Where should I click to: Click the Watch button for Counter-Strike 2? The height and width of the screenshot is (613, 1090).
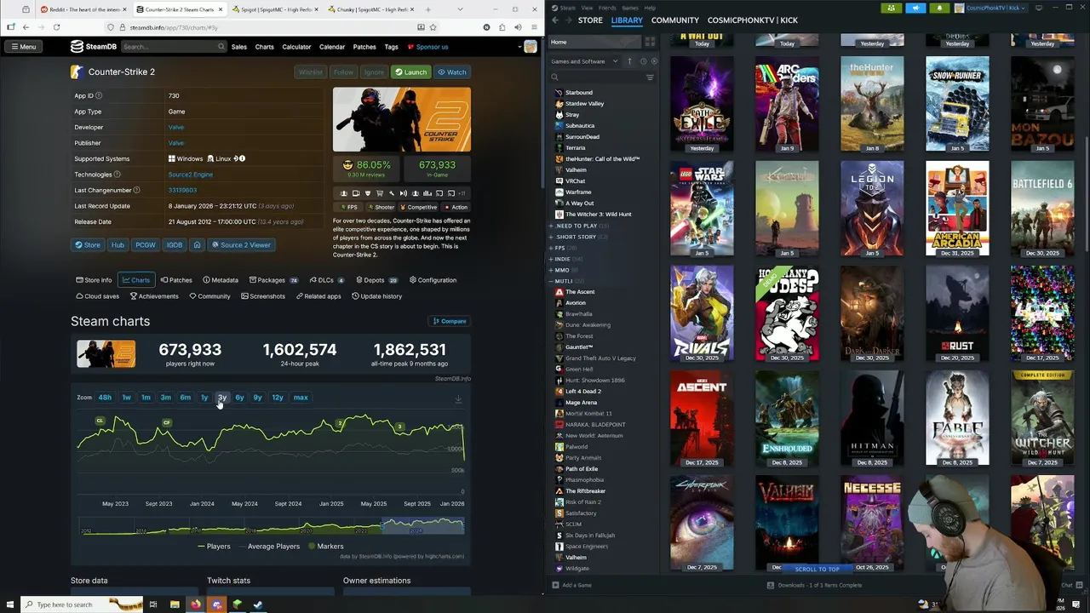pos(452,72)
